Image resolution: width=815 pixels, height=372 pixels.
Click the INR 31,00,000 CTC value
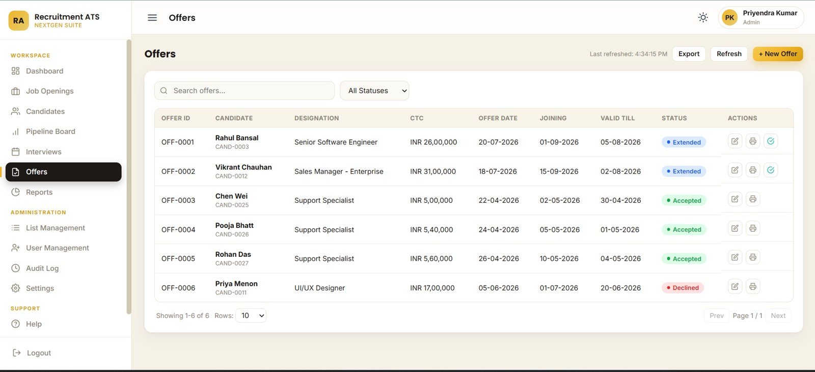click(x=433, y=171)
